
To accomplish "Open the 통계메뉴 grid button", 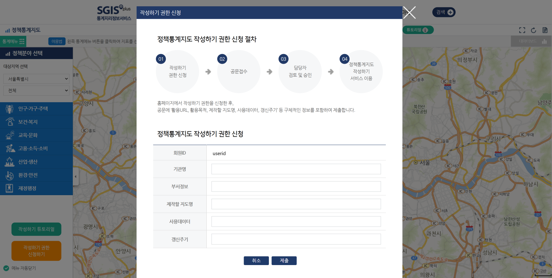I will pos(13,41).
